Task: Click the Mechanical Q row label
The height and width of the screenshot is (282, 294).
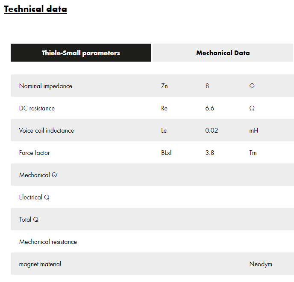Action: 38,175
